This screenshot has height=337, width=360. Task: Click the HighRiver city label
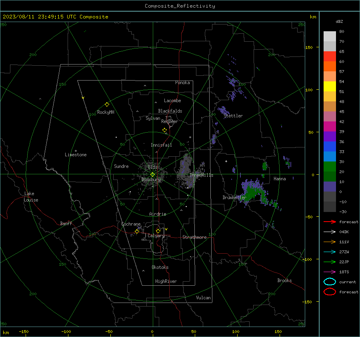pos(166,281)
